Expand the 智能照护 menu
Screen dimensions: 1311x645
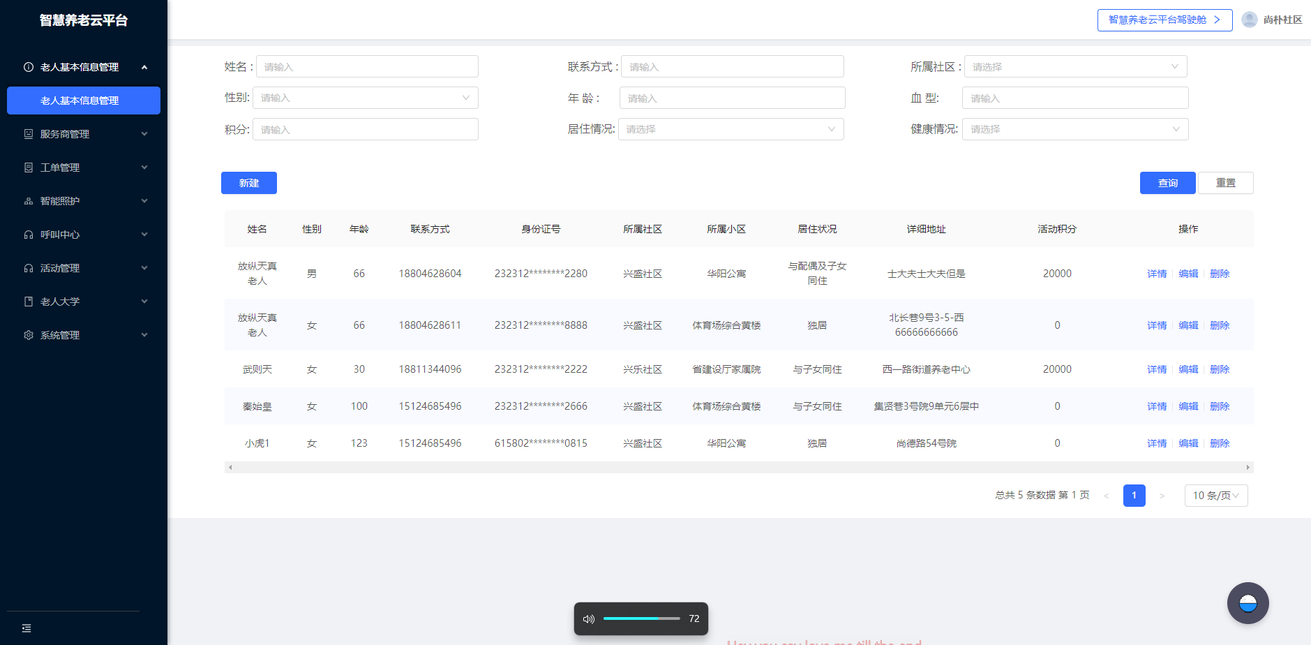[144, 201]
